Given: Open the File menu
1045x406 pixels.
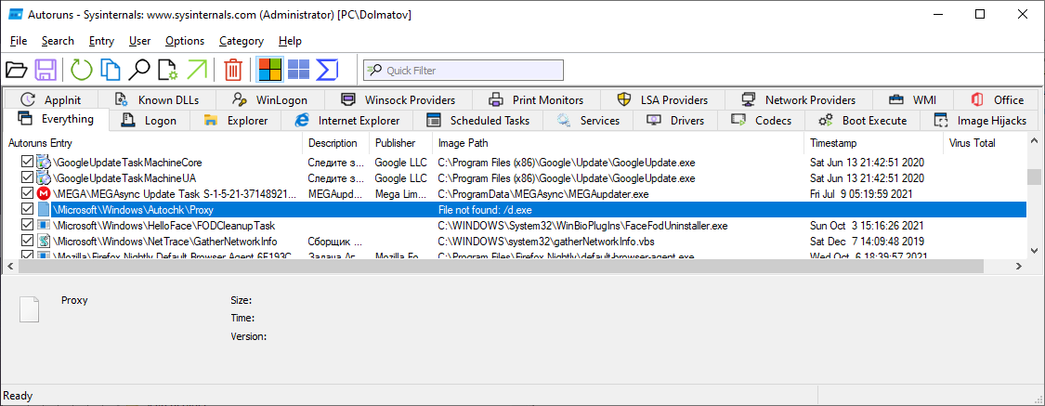Looking at the screenshot, I should [x=19, y=41].
